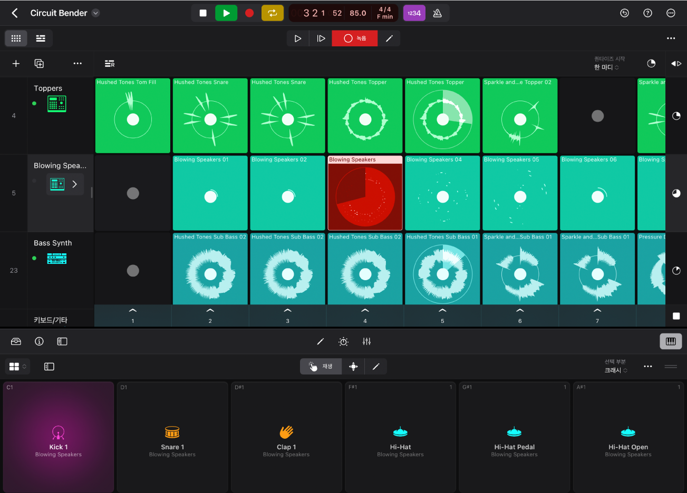687x493 pixels.
Task: Trigger the Blowing Speakers 04 cell
Action: [x=443, y=193]
